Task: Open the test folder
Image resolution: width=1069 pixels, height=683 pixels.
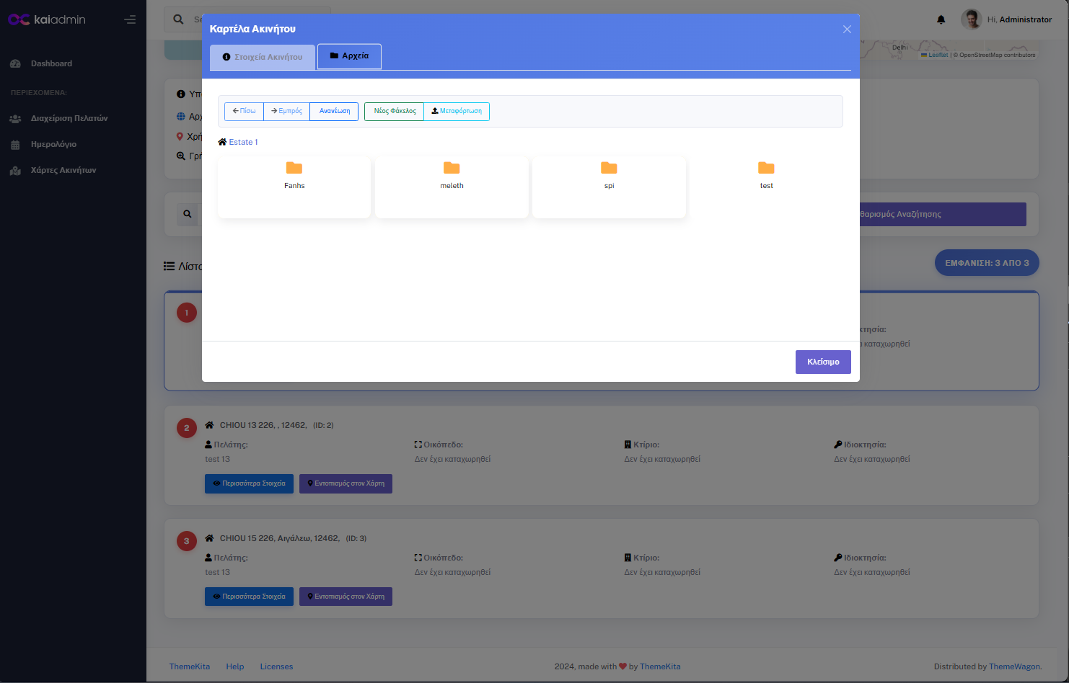Action: (766, 175)
